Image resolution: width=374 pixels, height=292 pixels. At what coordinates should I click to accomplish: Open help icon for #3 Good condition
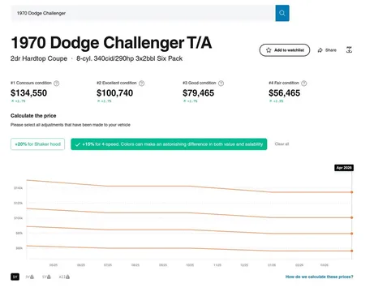point(221,84)
